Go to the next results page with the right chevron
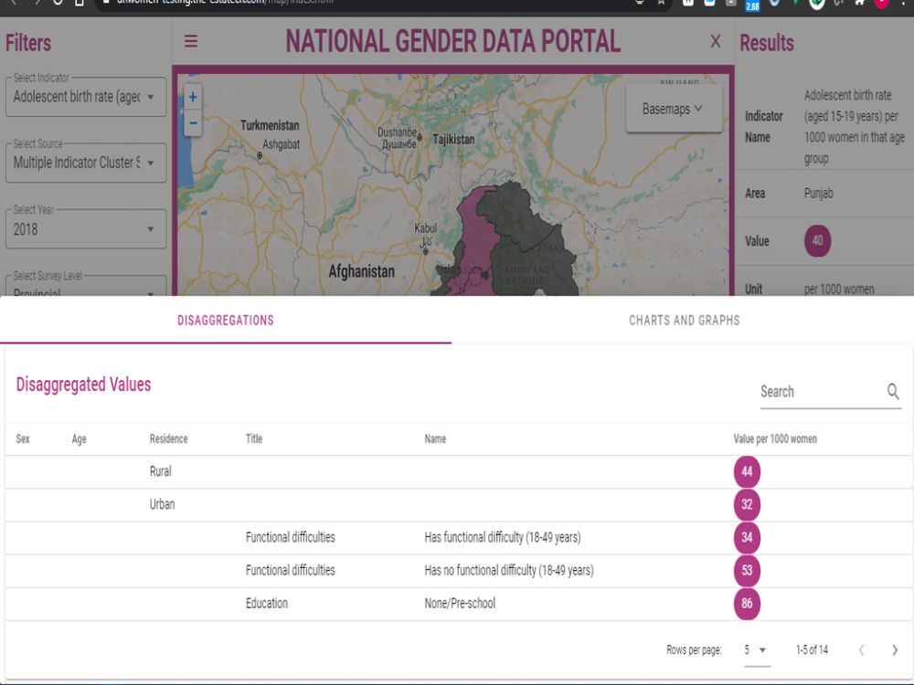 click(894, 649)
